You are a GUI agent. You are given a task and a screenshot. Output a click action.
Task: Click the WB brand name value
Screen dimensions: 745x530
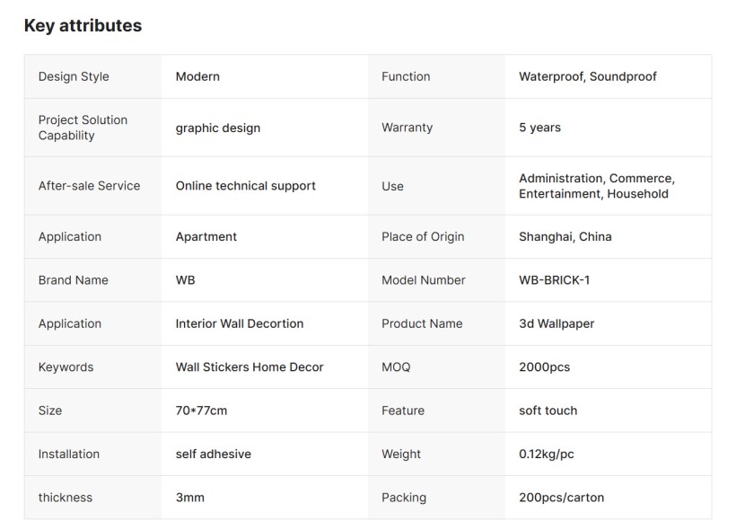[x=185, y=280]
